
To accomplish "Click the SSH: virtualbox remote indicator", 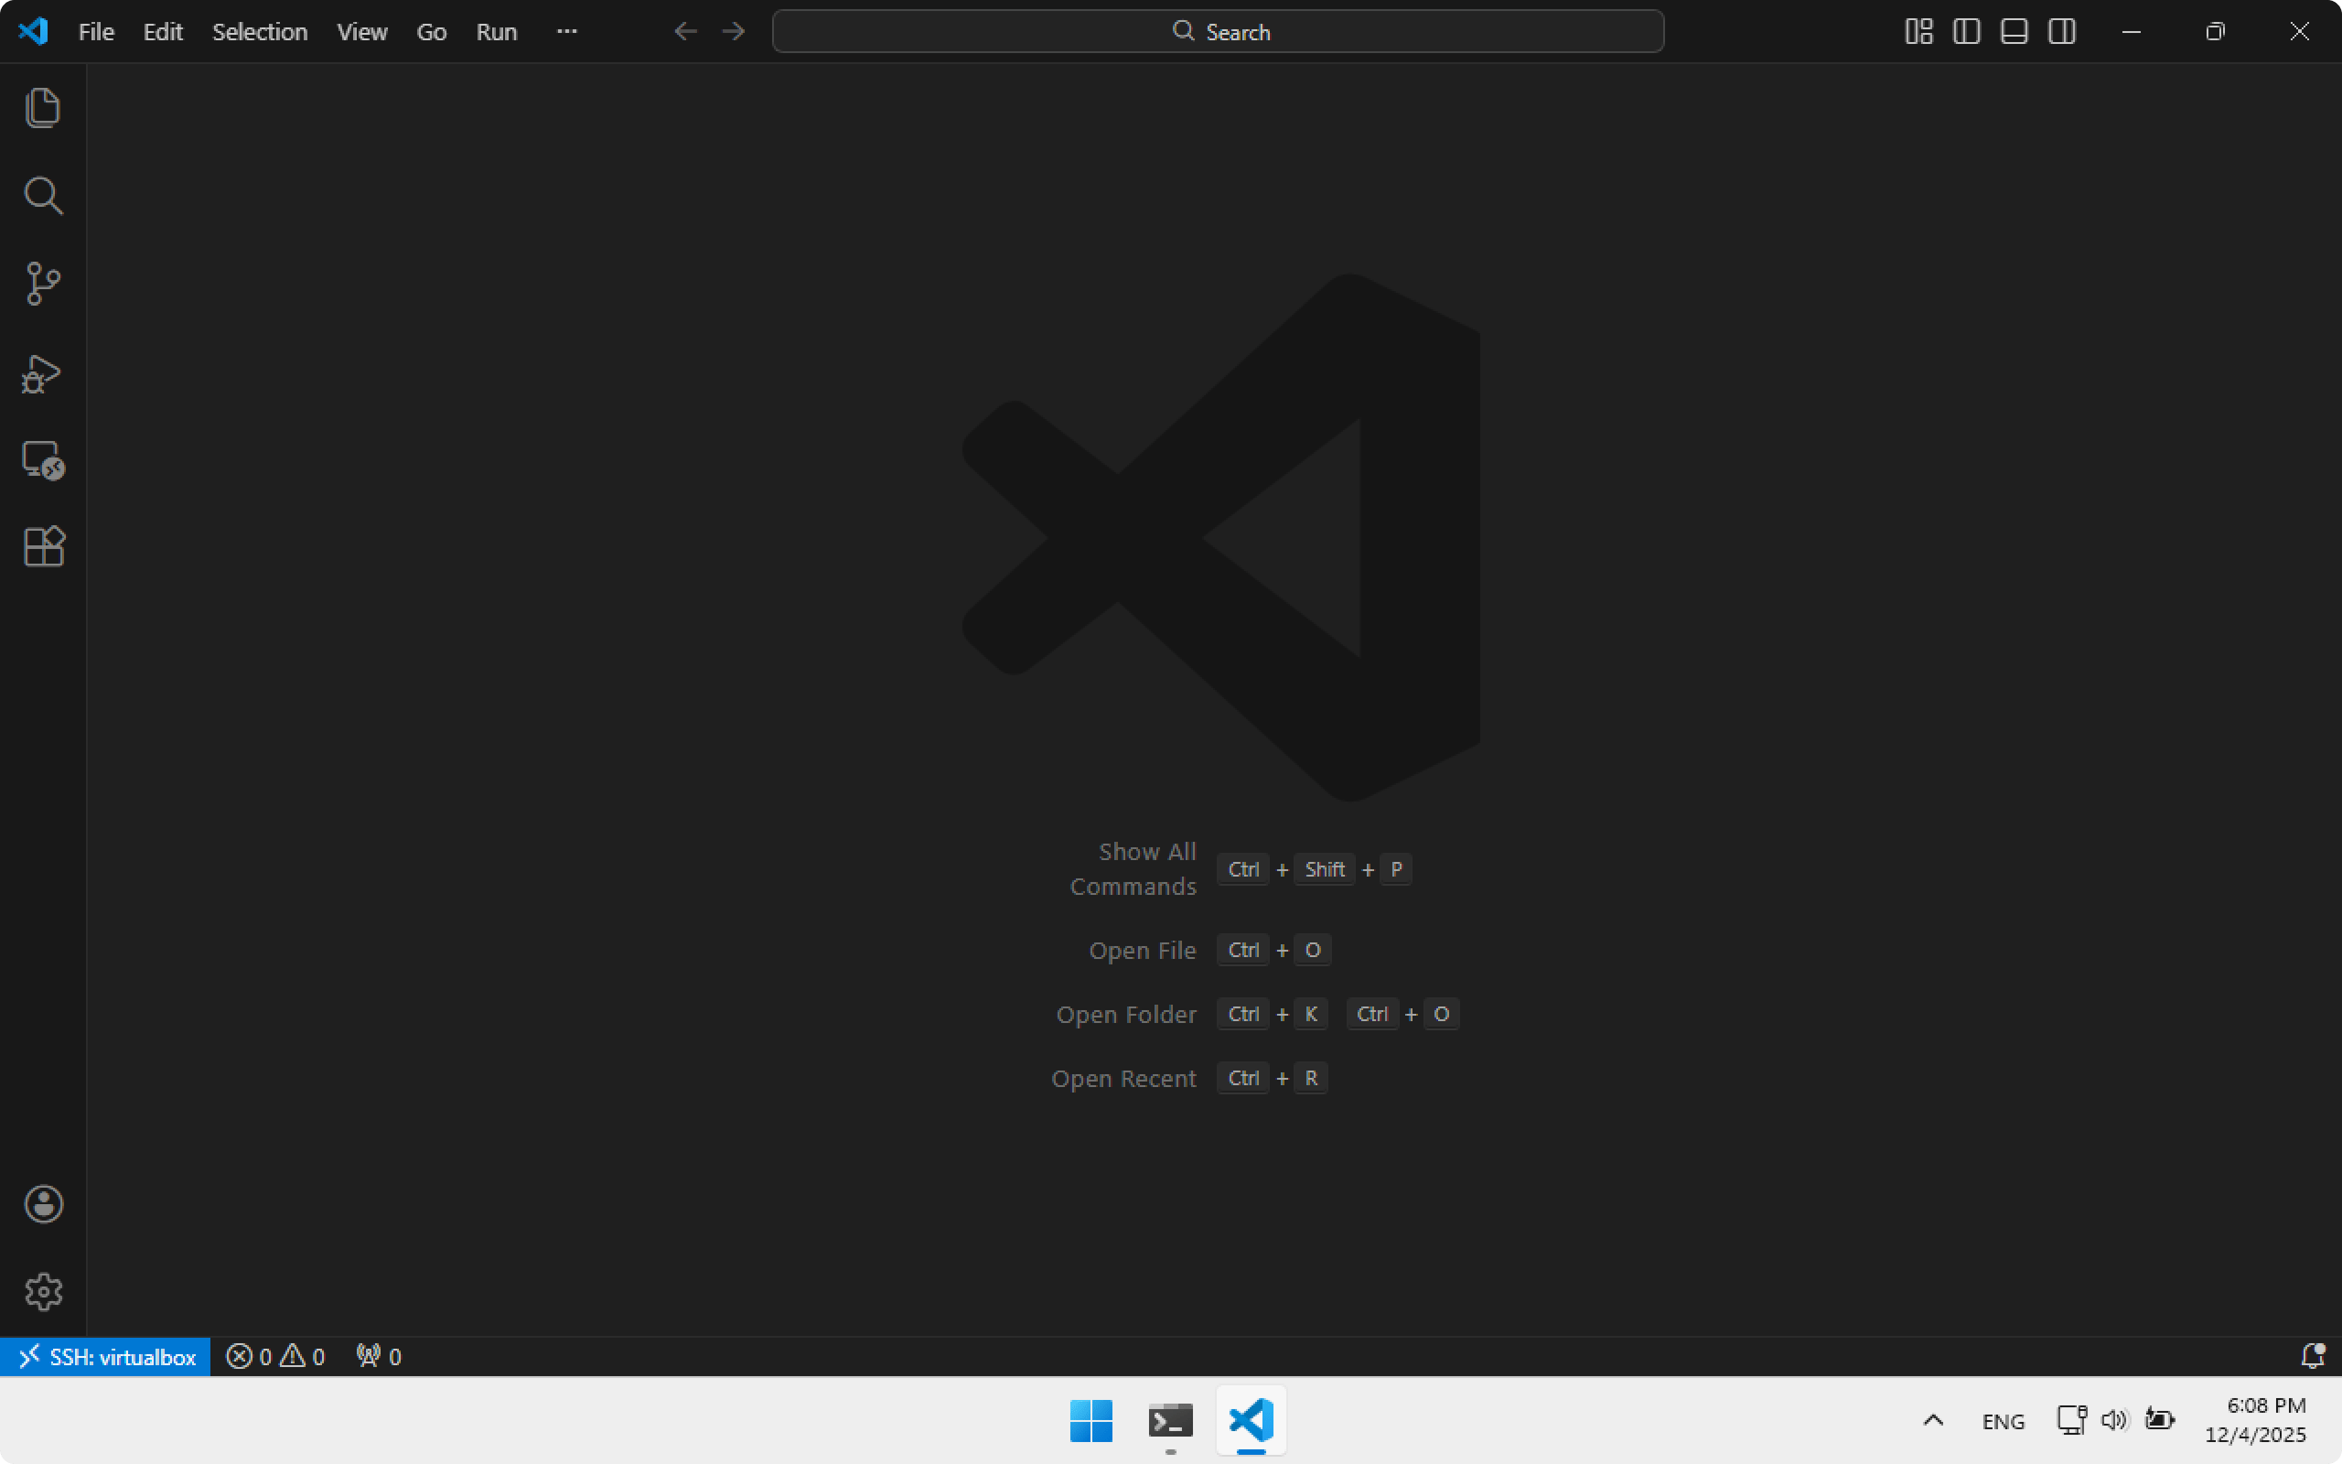I will coord(106,1357).
